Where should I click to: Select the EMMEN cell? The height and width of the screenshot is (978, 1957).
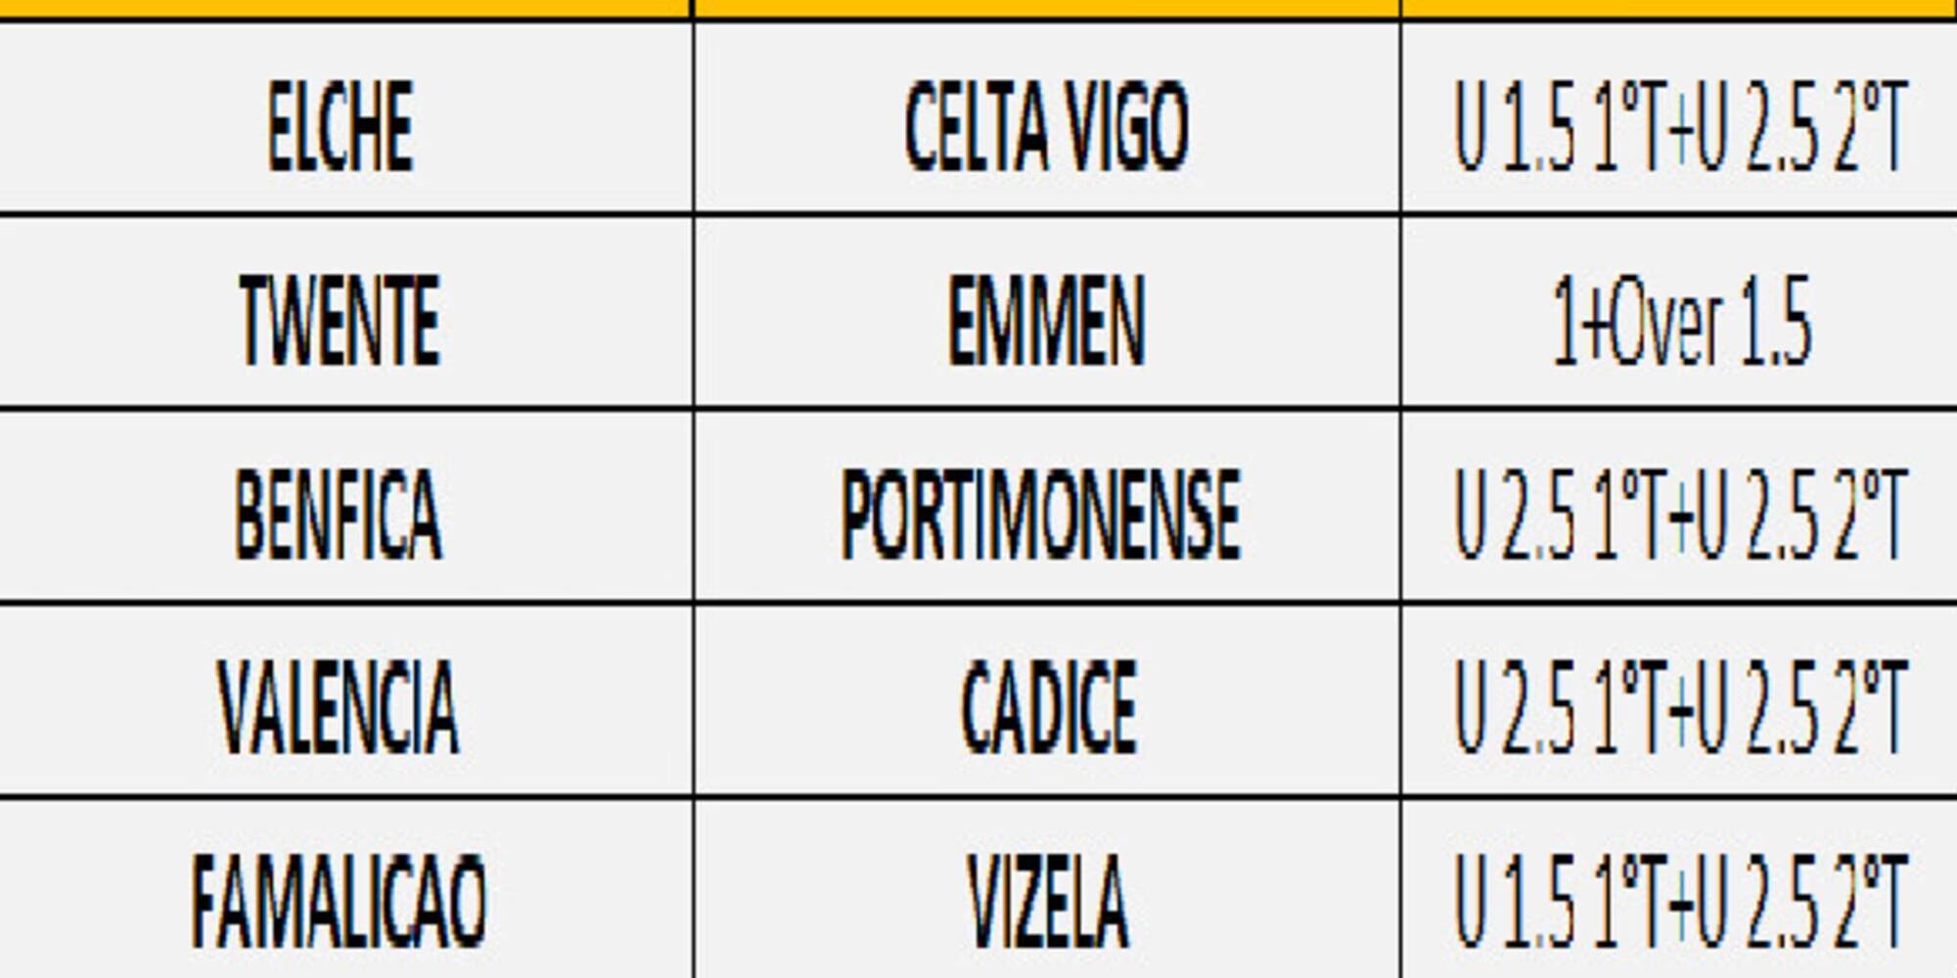pos(1046,321)
